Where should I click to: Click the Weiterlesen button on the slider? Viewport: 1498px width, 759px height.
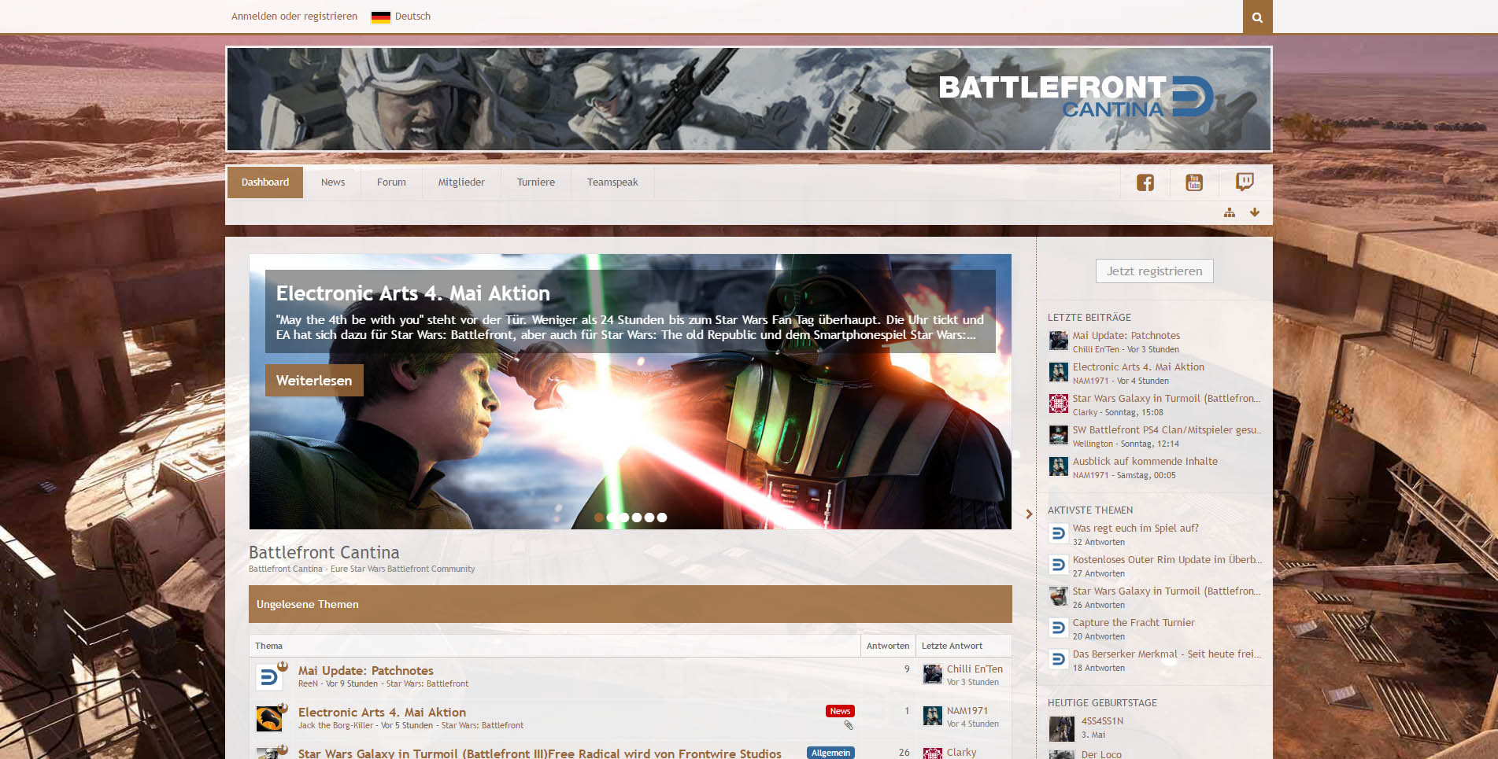click(314, 381)
